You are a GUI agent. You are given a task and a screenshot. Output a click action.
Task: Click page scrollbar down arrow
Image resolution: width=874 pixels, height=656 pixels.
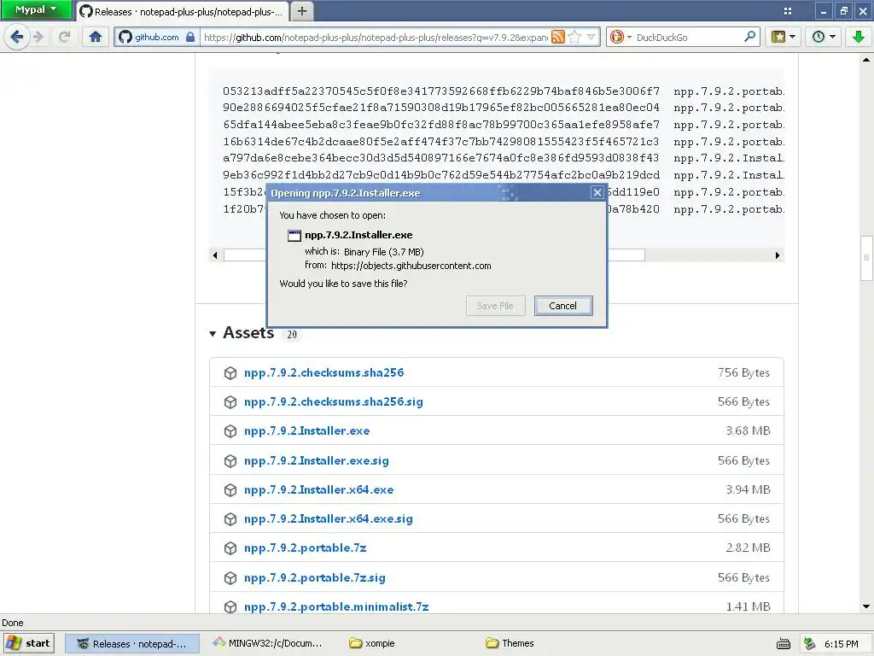pos(865,607)
